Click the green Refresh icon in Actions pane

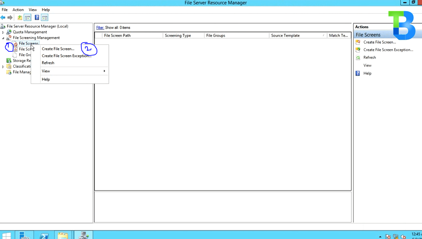(358, 57)
